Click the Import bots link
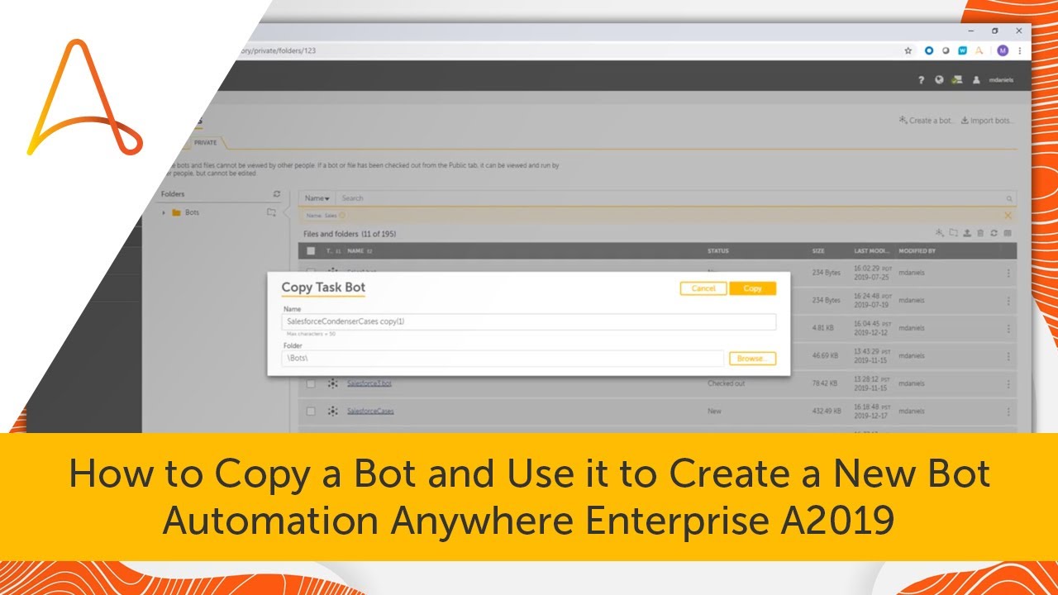 pyautogui.click(x=987, y=121)
